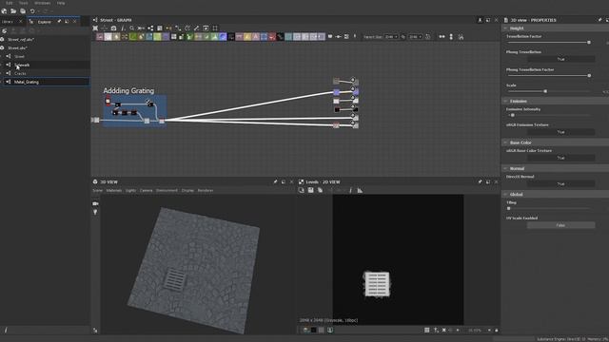The image size is (609, 342).
Task: Click the info icon in graph toolbar
Action: (x=123, y=28)
